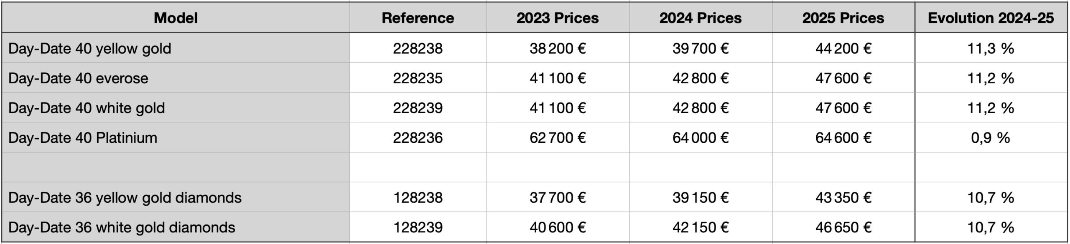Select the Reference column header

point(418,18)
